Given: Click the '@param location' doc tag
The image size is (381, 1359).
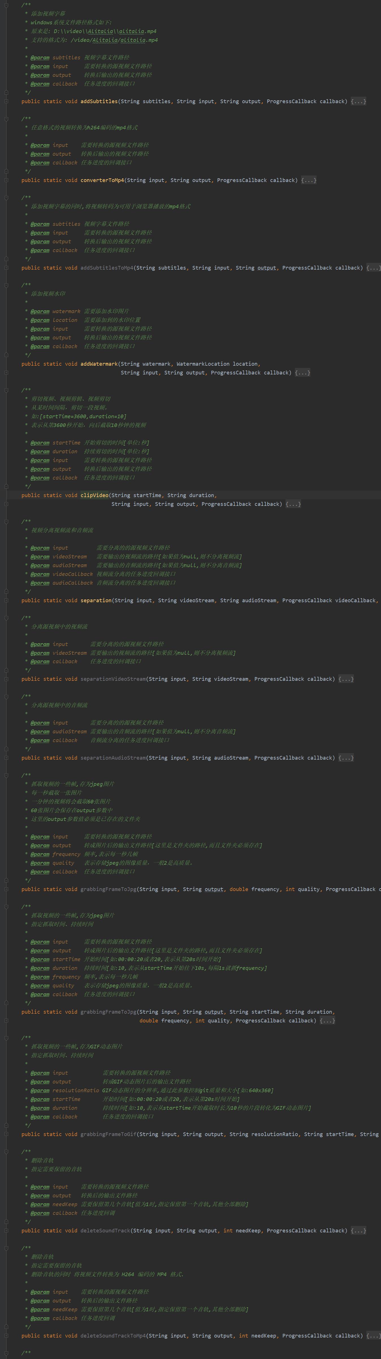Looking at the screenshot, I should pyautogui.click(x=54, y=320).
